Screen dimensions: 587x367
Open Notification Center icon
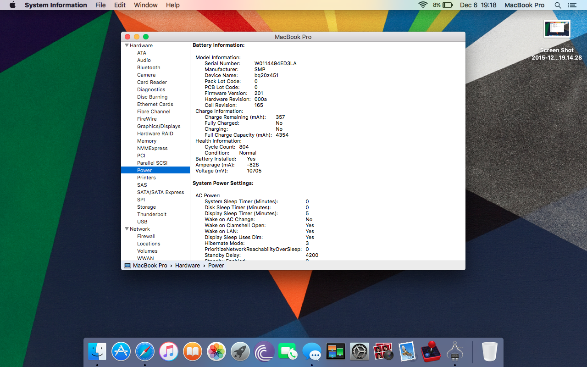[572, 5]
